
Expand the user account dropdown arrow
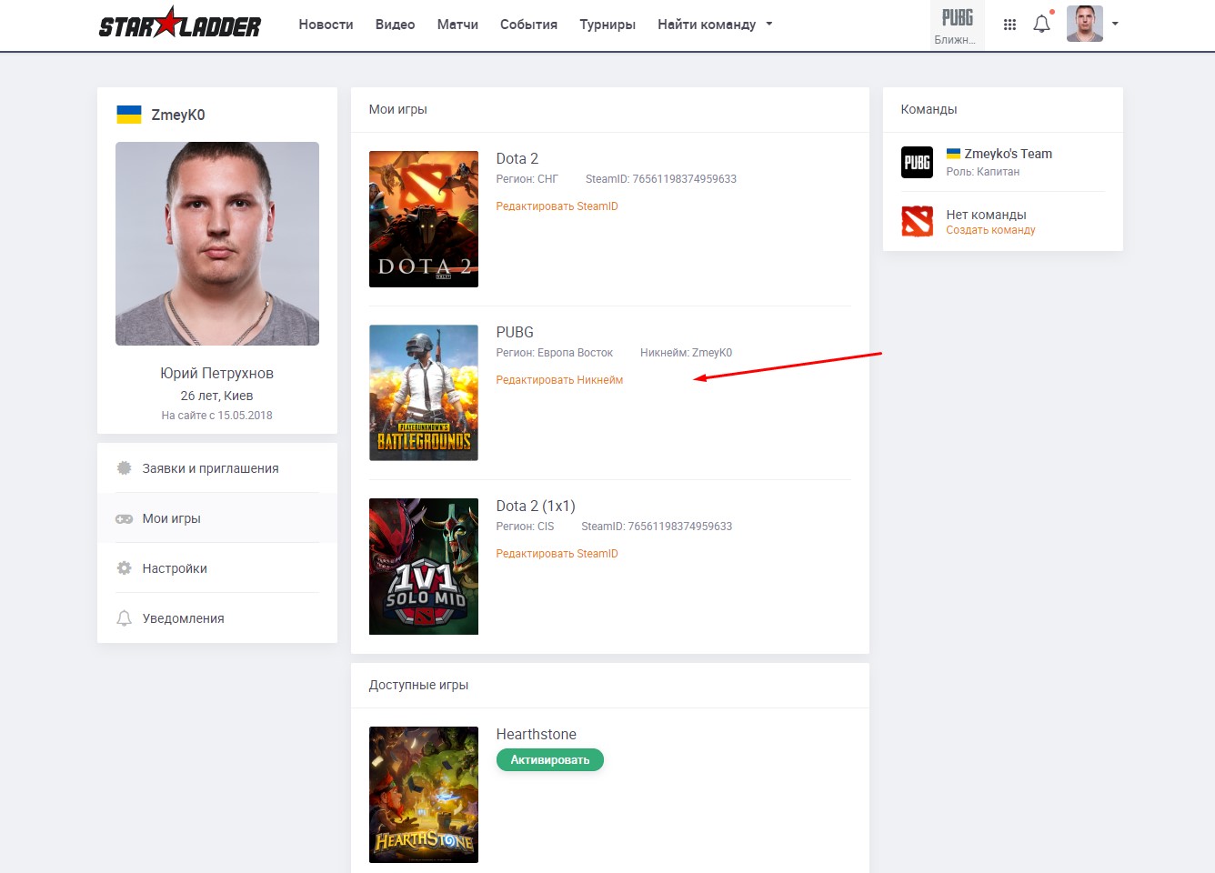point(1115,25)
